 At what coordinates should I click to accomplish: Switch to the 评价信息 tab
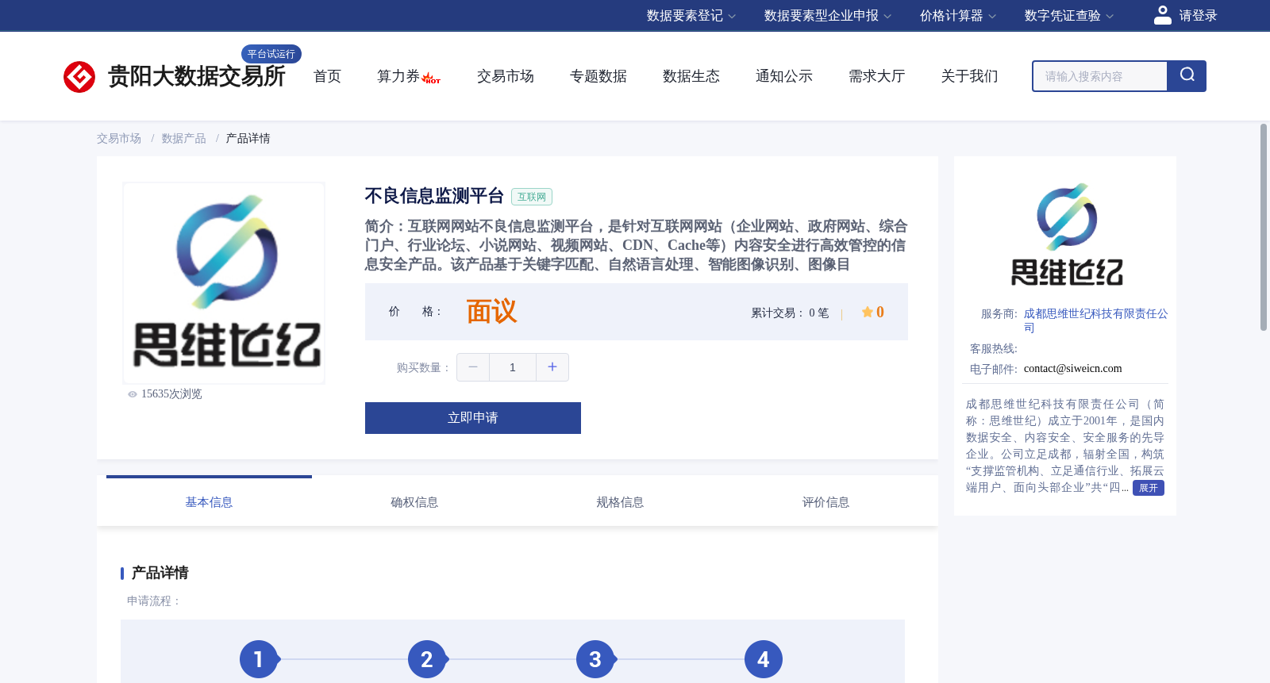click(x=825, y=502)
